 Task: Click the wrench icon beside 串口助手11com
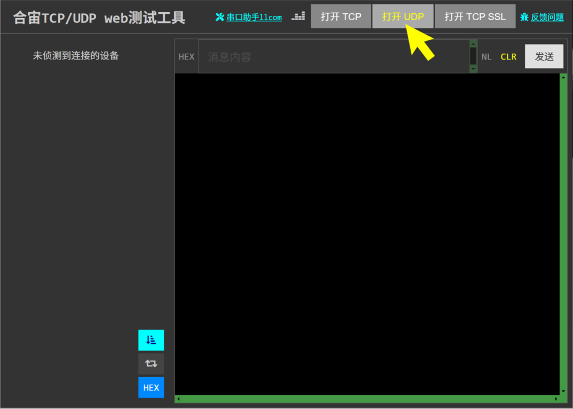click(220, 16)
